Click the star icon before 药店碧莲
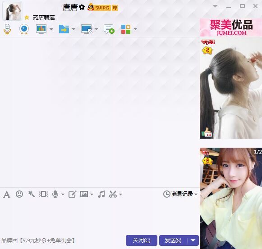262x249 pixels. (27, 18)
